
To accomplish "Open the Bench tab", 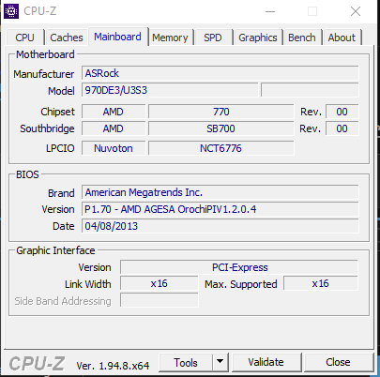I will pos(302,38).
